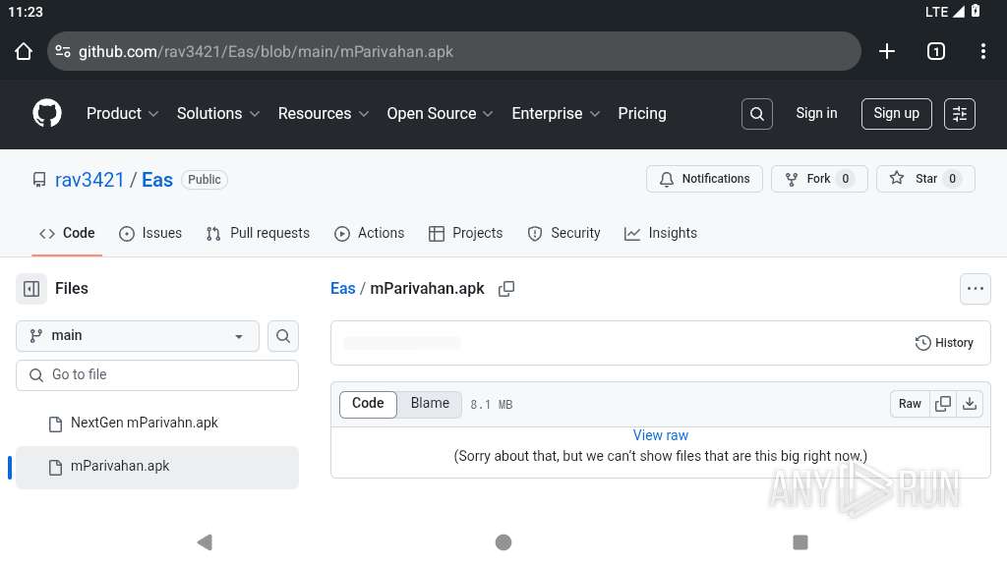Copy raw file contents icon
This screenshot has width=1007, height=566.
click(943, 404)
